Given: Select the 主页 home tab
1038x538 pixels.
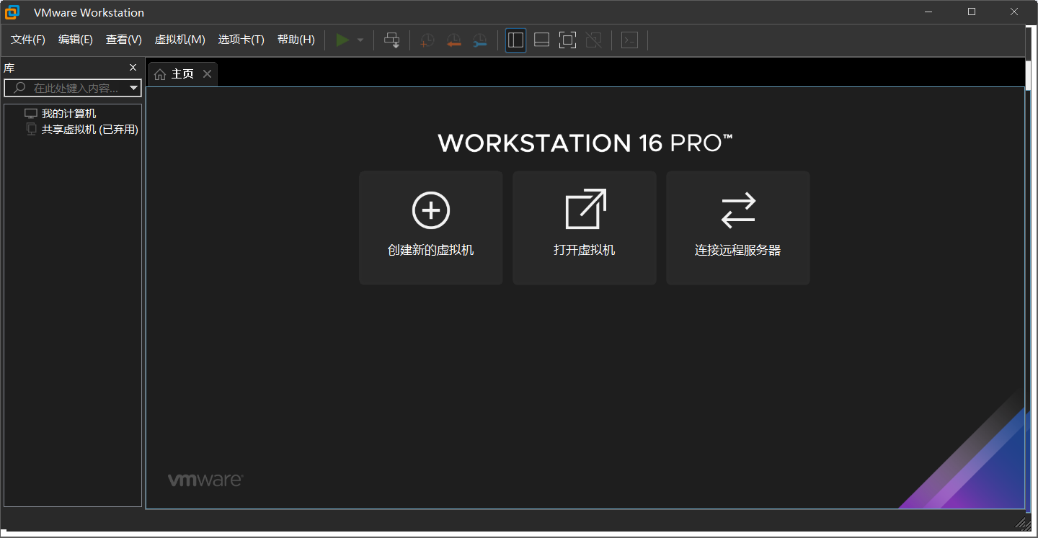Looking at the screenshot, I should coord(182,74).
